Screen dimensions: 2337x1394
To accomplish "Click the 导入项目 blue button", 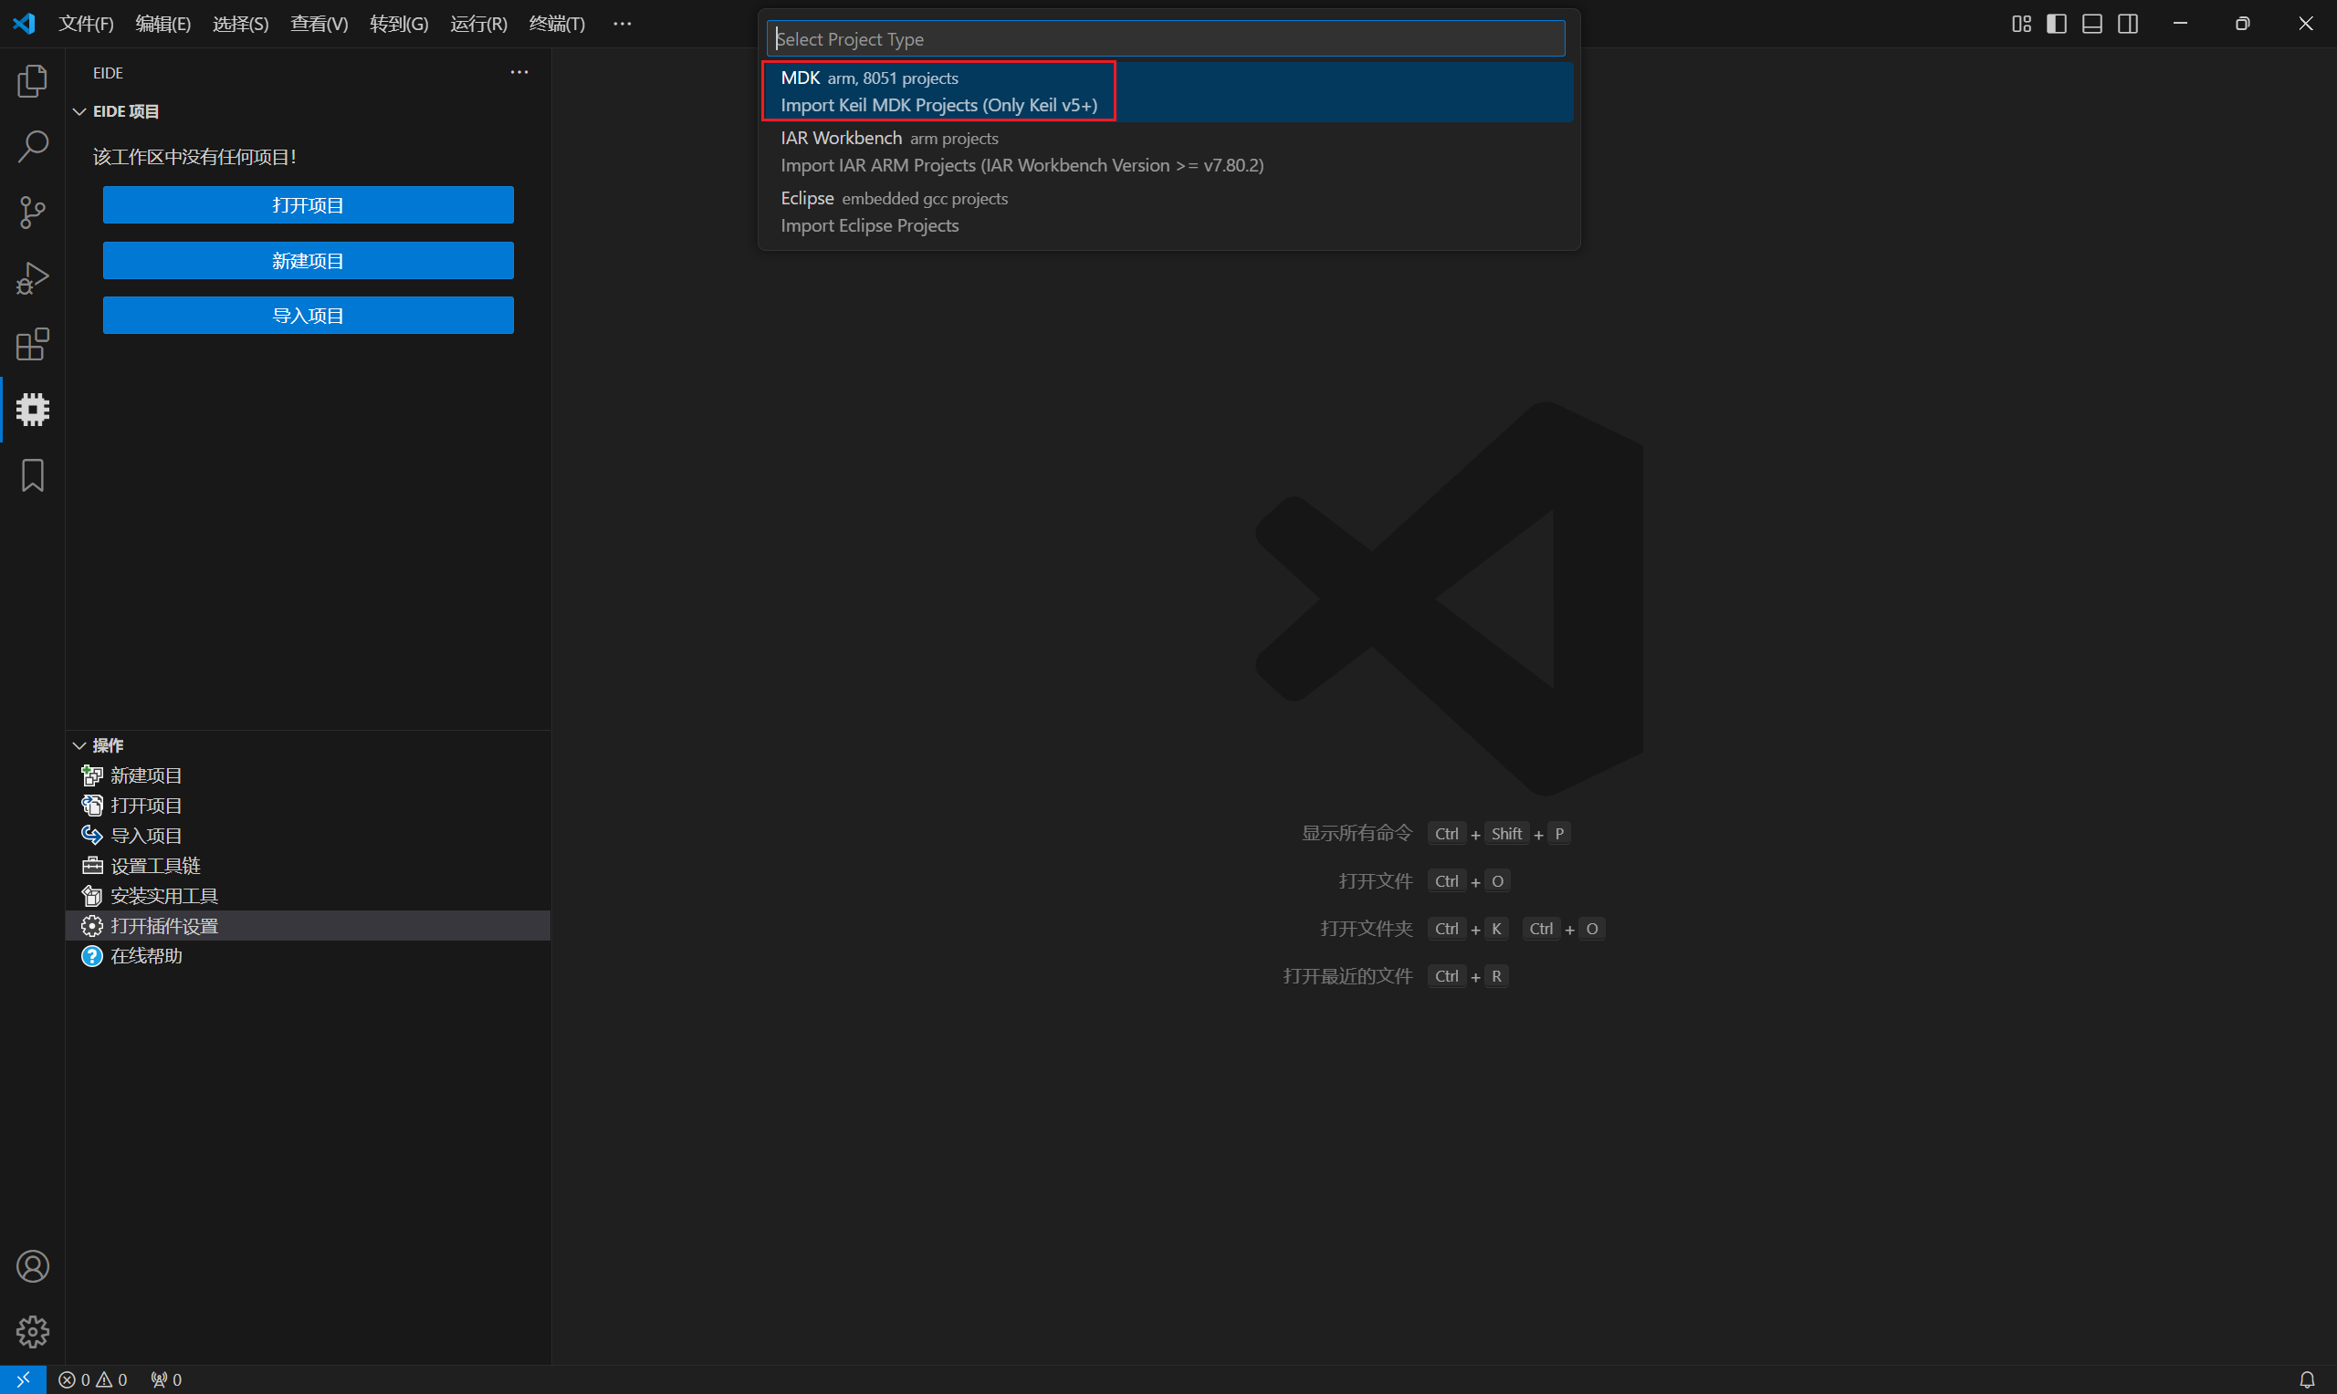I will point(309,316).
